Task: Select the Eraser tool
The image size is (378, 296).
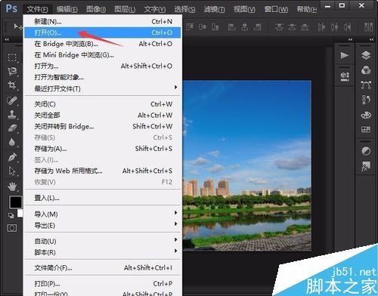Action: point(12,128)
